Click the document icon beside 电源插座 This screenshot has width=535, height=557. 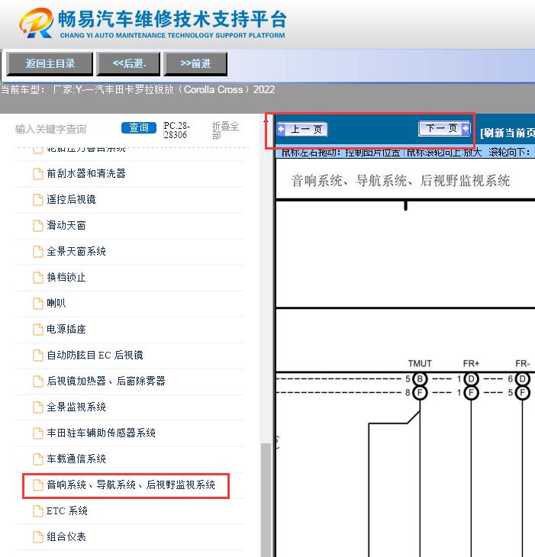pyautogui.click(x=38, y=330)
